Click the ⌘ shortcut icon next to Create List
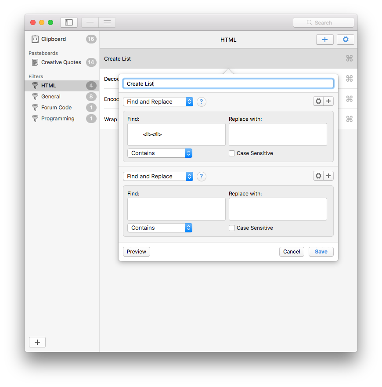 (x=350, y=58)
